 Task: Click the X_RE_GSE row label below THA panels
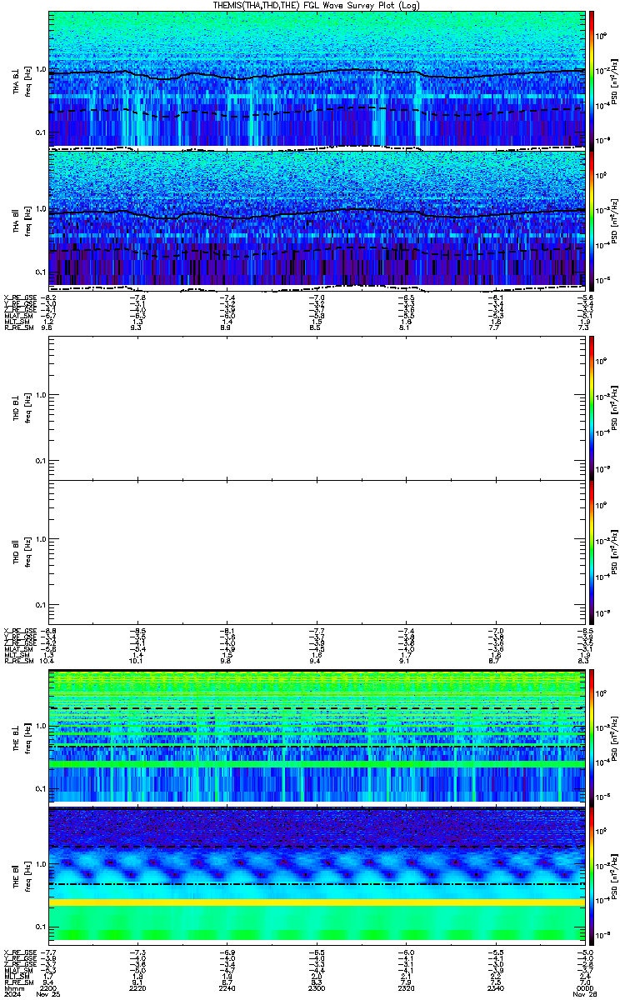[x=18, y=297]
